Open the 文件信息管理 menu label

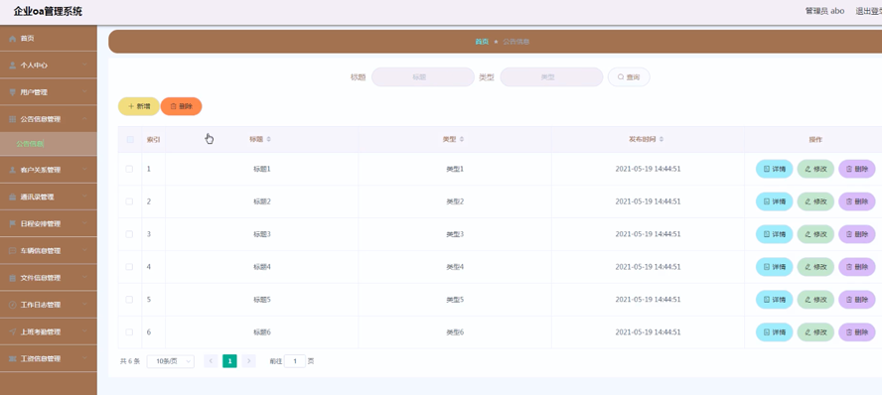point(41,278)
